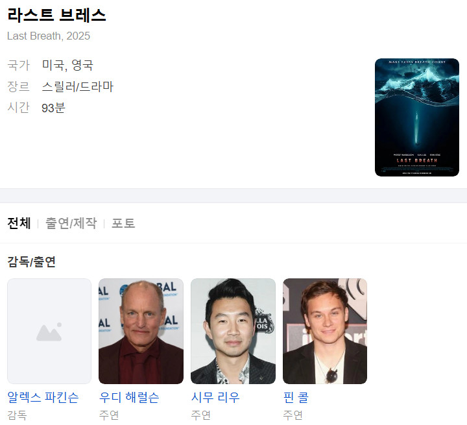Click the 감독 role label under 알렉스 파킨슨
The height and width of the screenshot is (425, 467).
pos(17,415)
